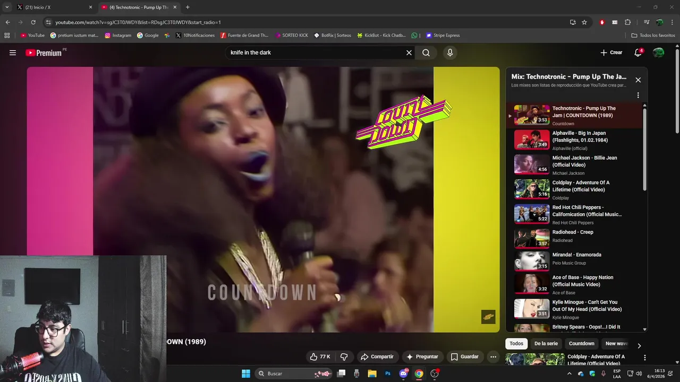The height and width of the screenshot is (382, 680).
Task: Like the video with thumbs up 77 K
Action: 320,357
